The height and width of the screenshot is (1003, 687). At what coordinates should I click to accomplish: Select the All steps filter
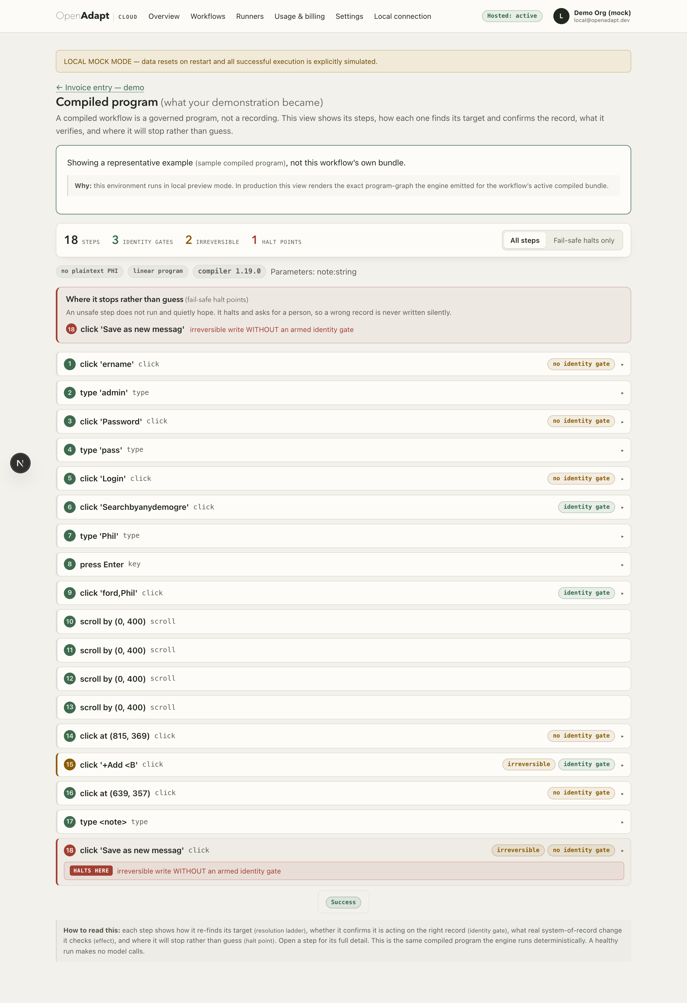525,240
